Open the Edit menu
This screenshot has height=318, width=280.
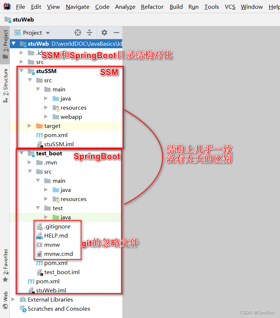[36, 7]
